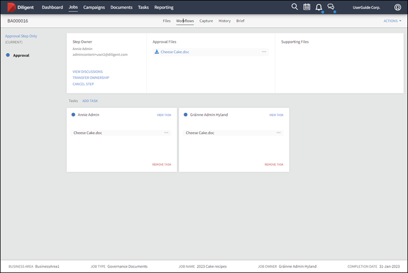Viewport: 408px width, 273px height.
Task: Select the Approval step in sidebar
Action: point(21,55)
